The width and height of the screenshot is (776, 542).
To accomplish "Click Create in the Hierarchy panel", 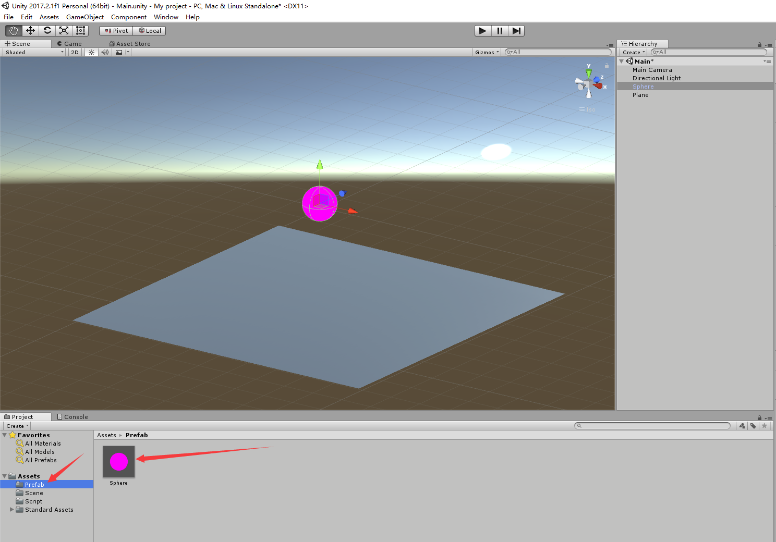I will (632, 52).
